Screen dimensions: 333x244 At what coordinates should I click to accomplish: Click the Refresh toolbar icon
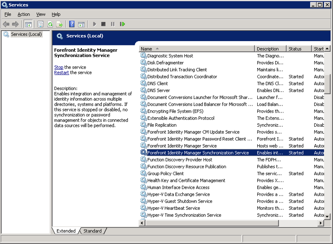[51, 24]
